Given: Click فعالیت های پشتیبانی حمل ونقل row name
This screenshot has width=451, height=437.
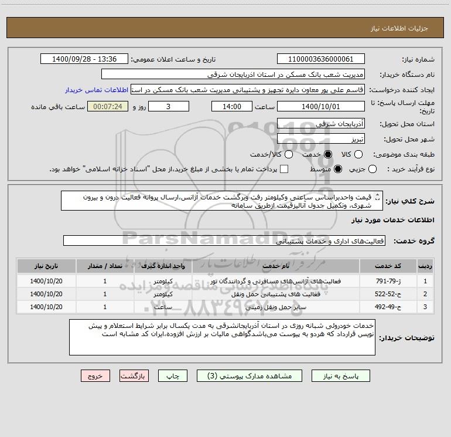Looking at the screenshot, I should pyautogui.click(x=275, y=294).
